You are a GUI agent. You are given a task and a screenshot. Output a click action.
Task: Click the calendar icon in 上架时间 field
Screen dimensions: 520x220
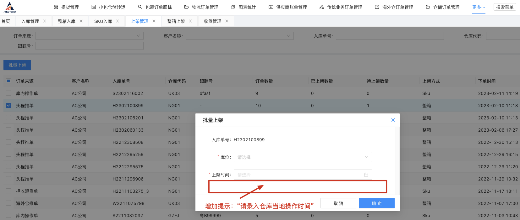[366, 175]
